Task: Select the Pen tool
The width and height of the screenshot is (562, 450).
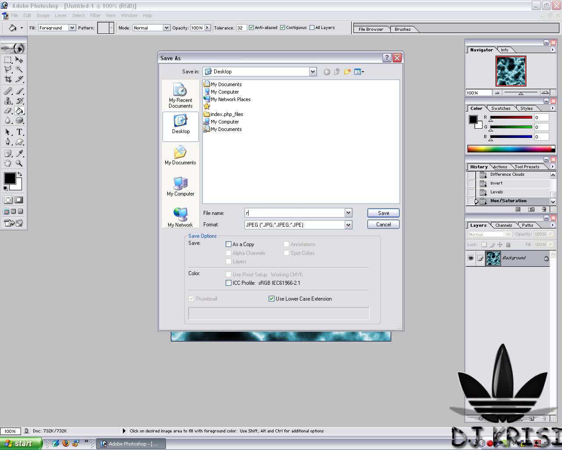Action: 8,142
